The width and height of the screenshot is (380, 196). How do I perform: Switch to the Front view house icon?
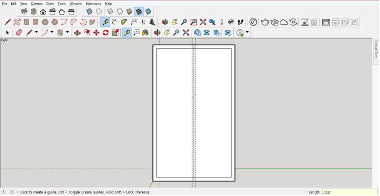43,11
